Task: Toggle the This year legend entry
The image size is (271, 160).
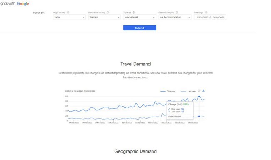Action: (x=168, y=91)
